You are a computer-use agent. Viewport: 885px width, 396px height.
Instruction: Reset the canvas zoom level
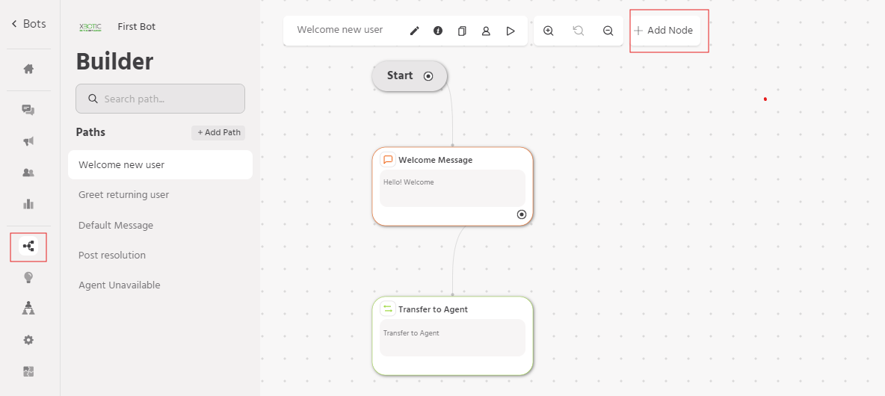coord(578,31)
